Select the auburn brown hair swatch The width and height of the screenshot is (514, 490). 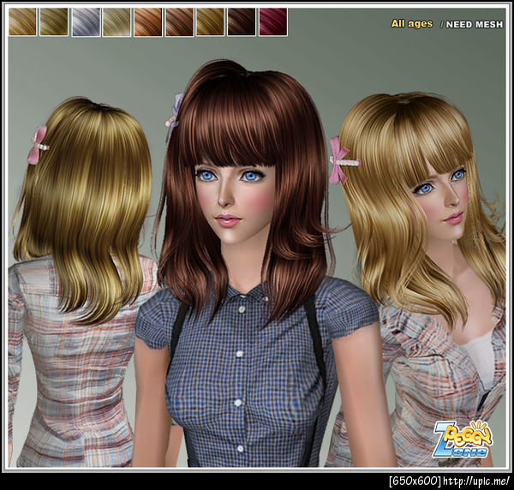pyautogui.click(x=179, y=21)
